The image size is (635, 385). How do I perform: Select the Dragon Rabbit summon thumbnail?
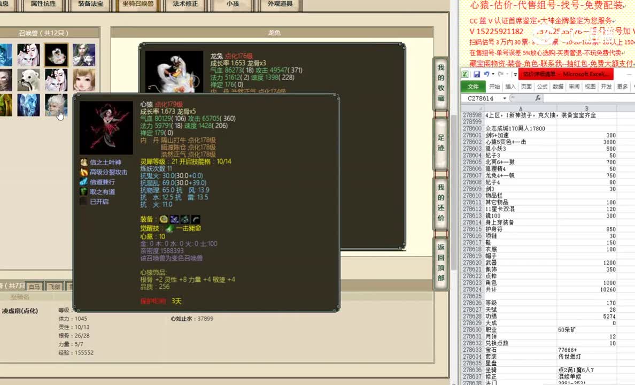click(56, 55)
